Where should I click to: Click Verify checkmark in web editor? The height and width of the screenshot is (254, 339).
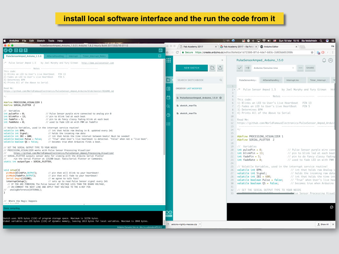click(x=240, y=68)
